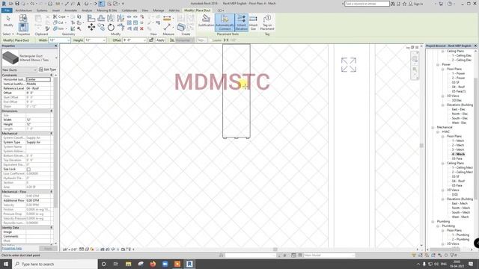
Task: Collapse the Mechanical - Flow section
Action: 52,191
